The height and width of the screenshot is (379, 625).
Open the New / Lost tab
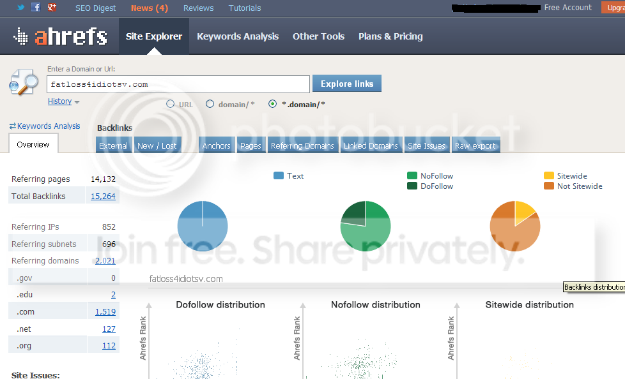click(157, 145)
